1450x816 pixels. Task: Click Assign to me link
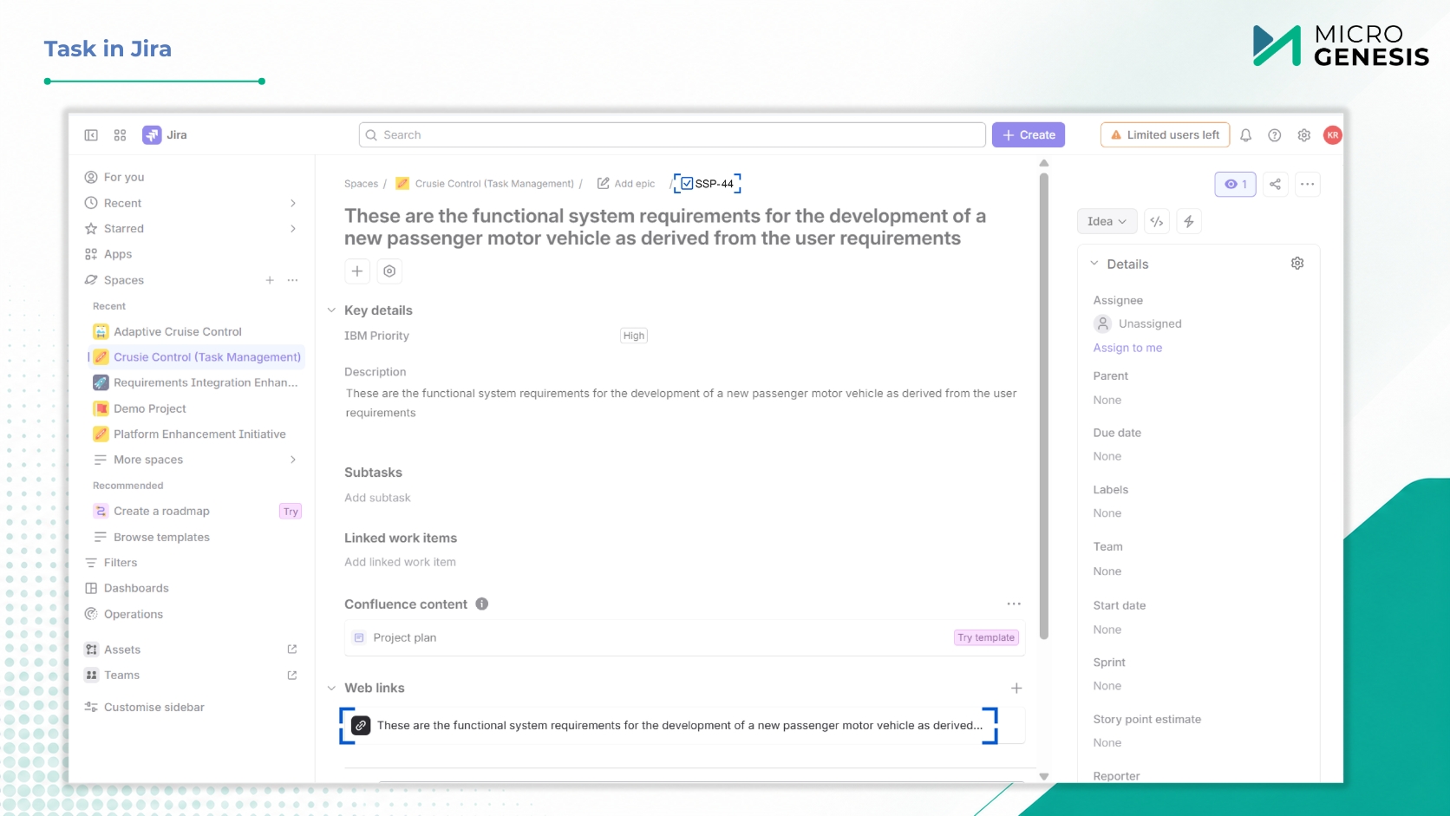tap(1127, 348)
